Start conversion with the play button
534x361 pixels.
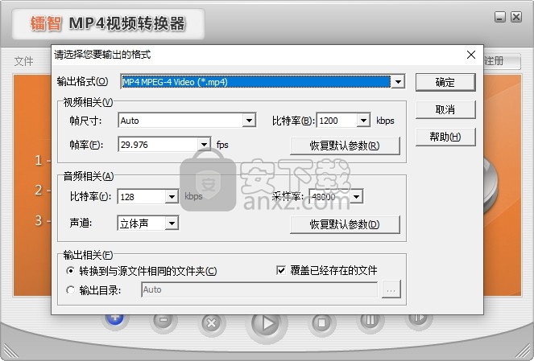(267, 325)
